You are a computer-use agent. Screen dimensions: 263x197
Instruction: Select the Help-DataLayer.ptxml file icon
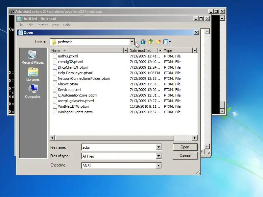click(55, 73)
